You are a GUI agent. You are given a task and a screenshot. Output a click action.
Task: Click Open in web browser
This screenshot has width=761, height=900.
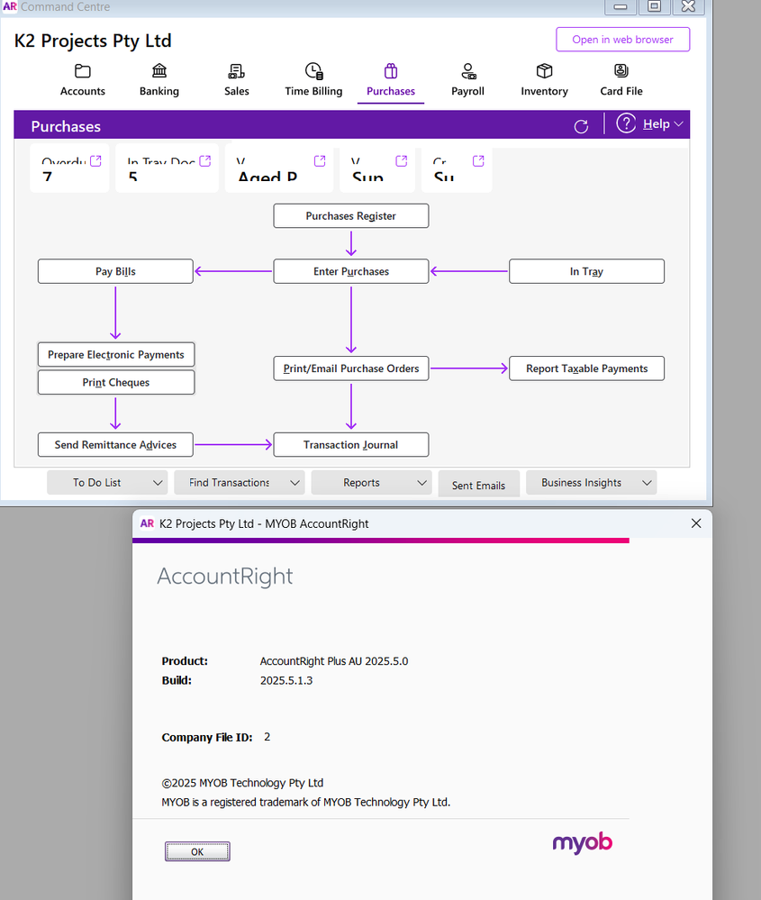point(622,40)
